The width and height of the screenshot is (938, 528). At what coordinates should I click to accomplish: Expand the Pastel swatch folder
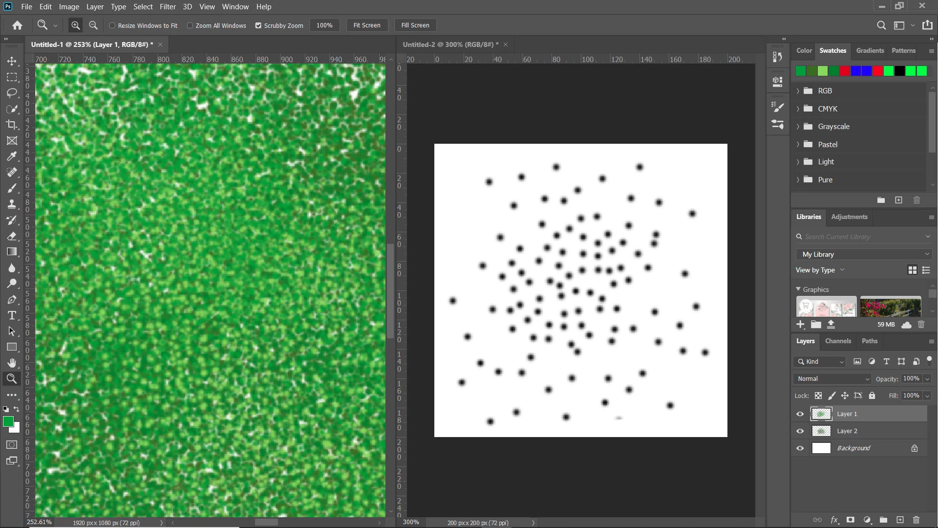[x=798, y=144]
